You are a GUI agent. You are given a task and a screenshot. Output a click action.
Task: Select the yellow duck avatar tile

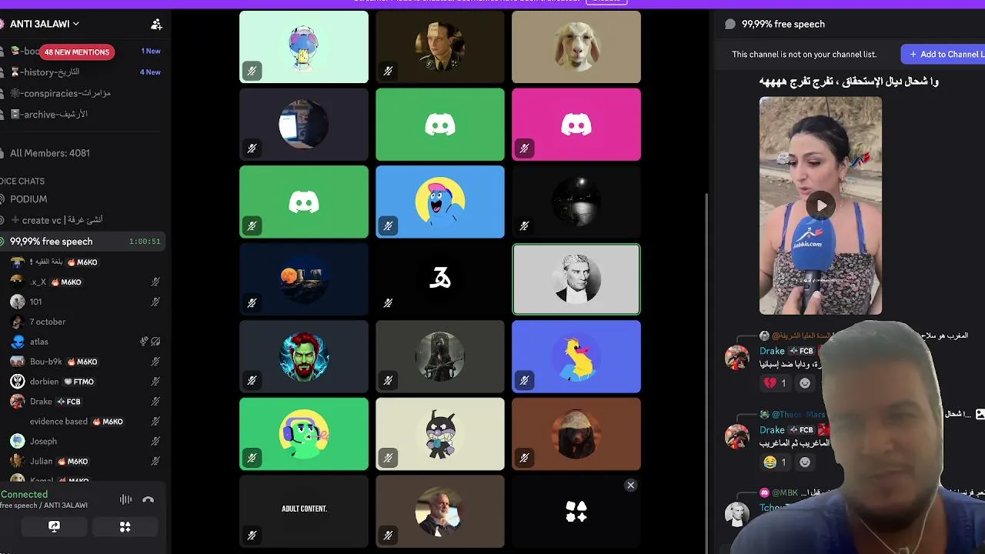point(576,357)
